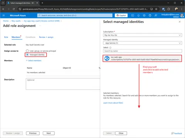Image resolution: width=185 pixels, height=138 pixels.
Task: Open the browser profile avatar
Action: coord(176,9)
